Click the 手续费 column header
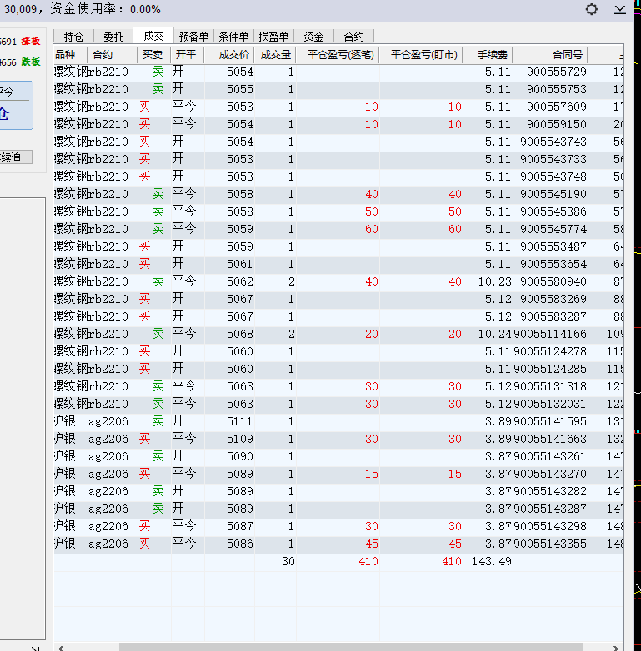The height and width of the screenshot is (651, 641). point(488,54)
